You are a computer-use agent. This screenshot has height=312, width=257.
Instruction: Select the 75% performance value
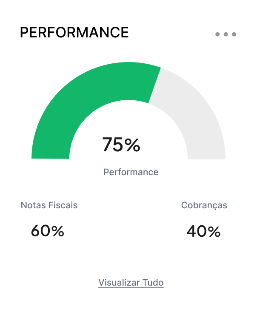click(x=121, y=145)
